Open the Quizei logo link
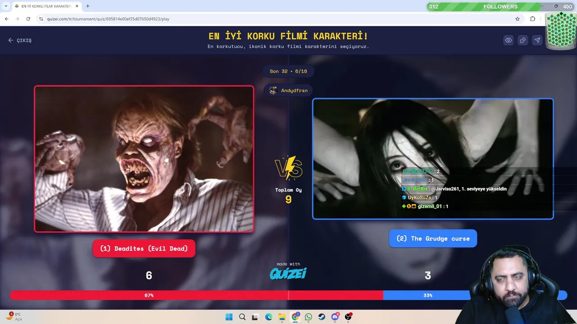 288,273
